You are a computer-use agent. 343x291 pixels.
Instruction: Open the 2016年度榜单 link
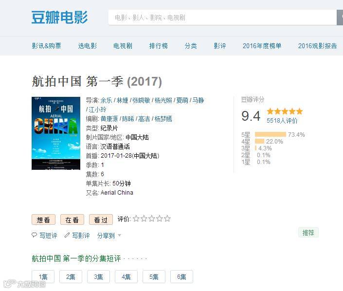[262, 46]
